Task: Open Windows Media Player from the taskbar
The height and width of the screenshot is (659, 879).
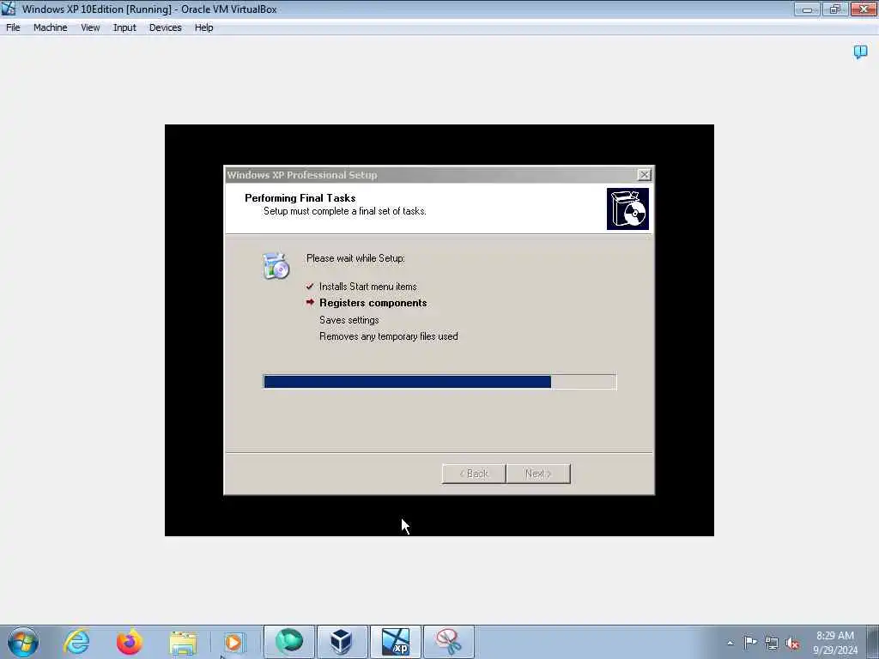Action: point(233,643)
